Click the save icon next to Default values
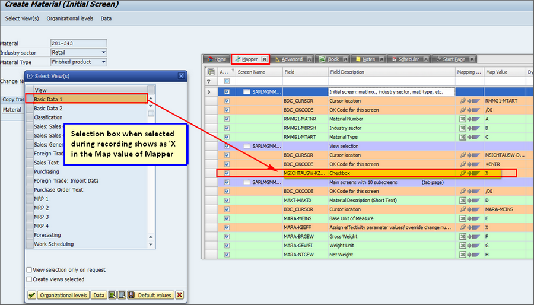This screenshot has width=534, height=305. click(x=131, y=295)
